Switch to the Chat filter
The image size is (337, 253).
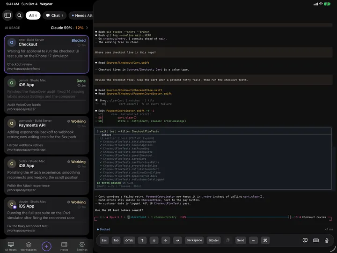click(x=55, y=15)
